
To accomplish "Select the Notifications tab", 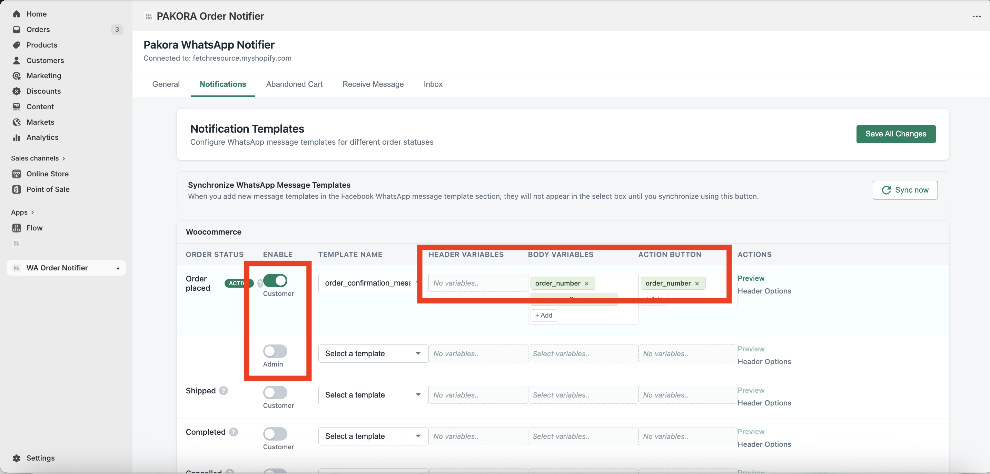I will point(223,84).
